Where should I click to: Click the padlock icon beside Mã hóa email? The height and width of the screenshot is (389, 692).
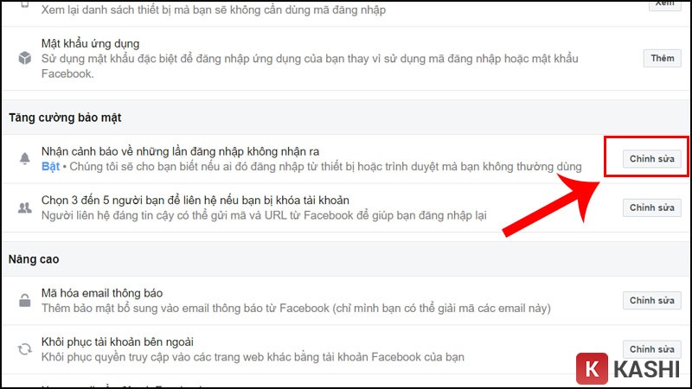tap(23, 300)
